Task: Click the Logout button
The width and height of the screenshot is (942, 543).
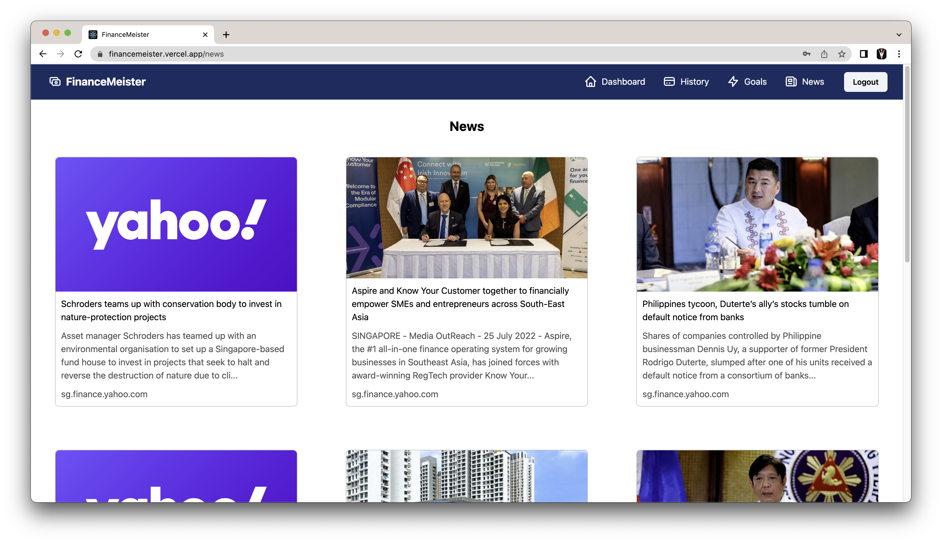Action: coord(866,81)
